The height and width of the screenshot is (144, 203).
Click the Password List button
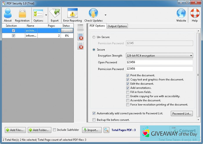182,113
